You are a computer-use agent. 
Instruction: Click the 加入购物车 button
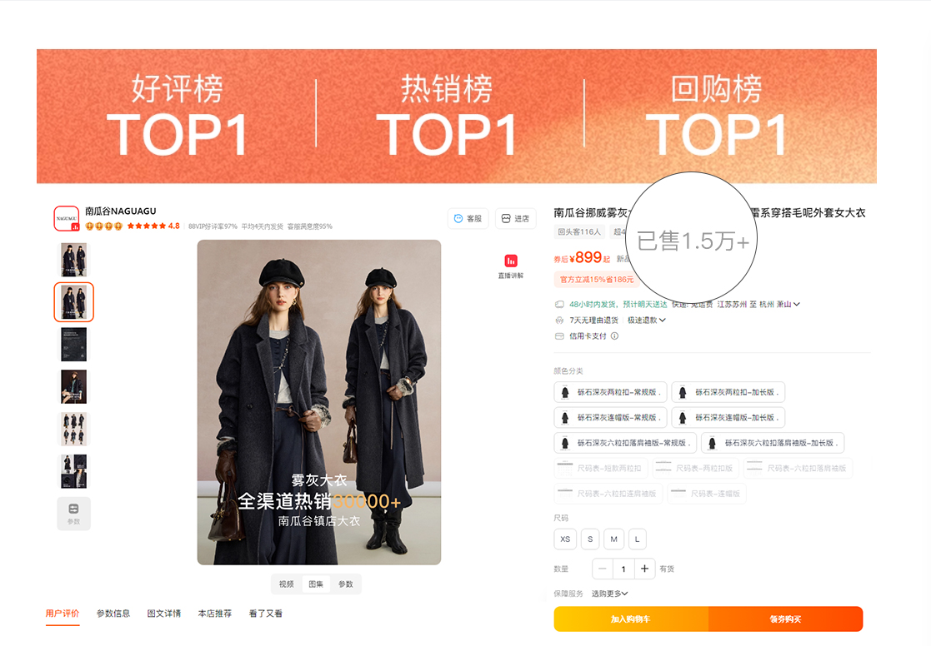click(x=631, y=619)
